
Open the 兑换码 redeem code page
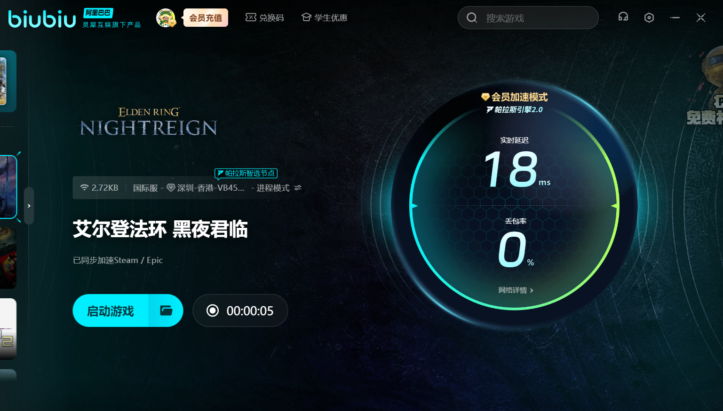click(265, 18)
